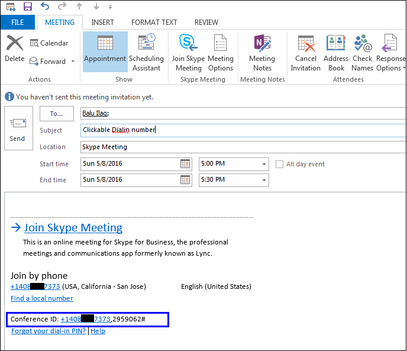The image size is (407, 351).
Task: Select the Appointment view button
Action: pyautogui.click(x=105, y=51)
